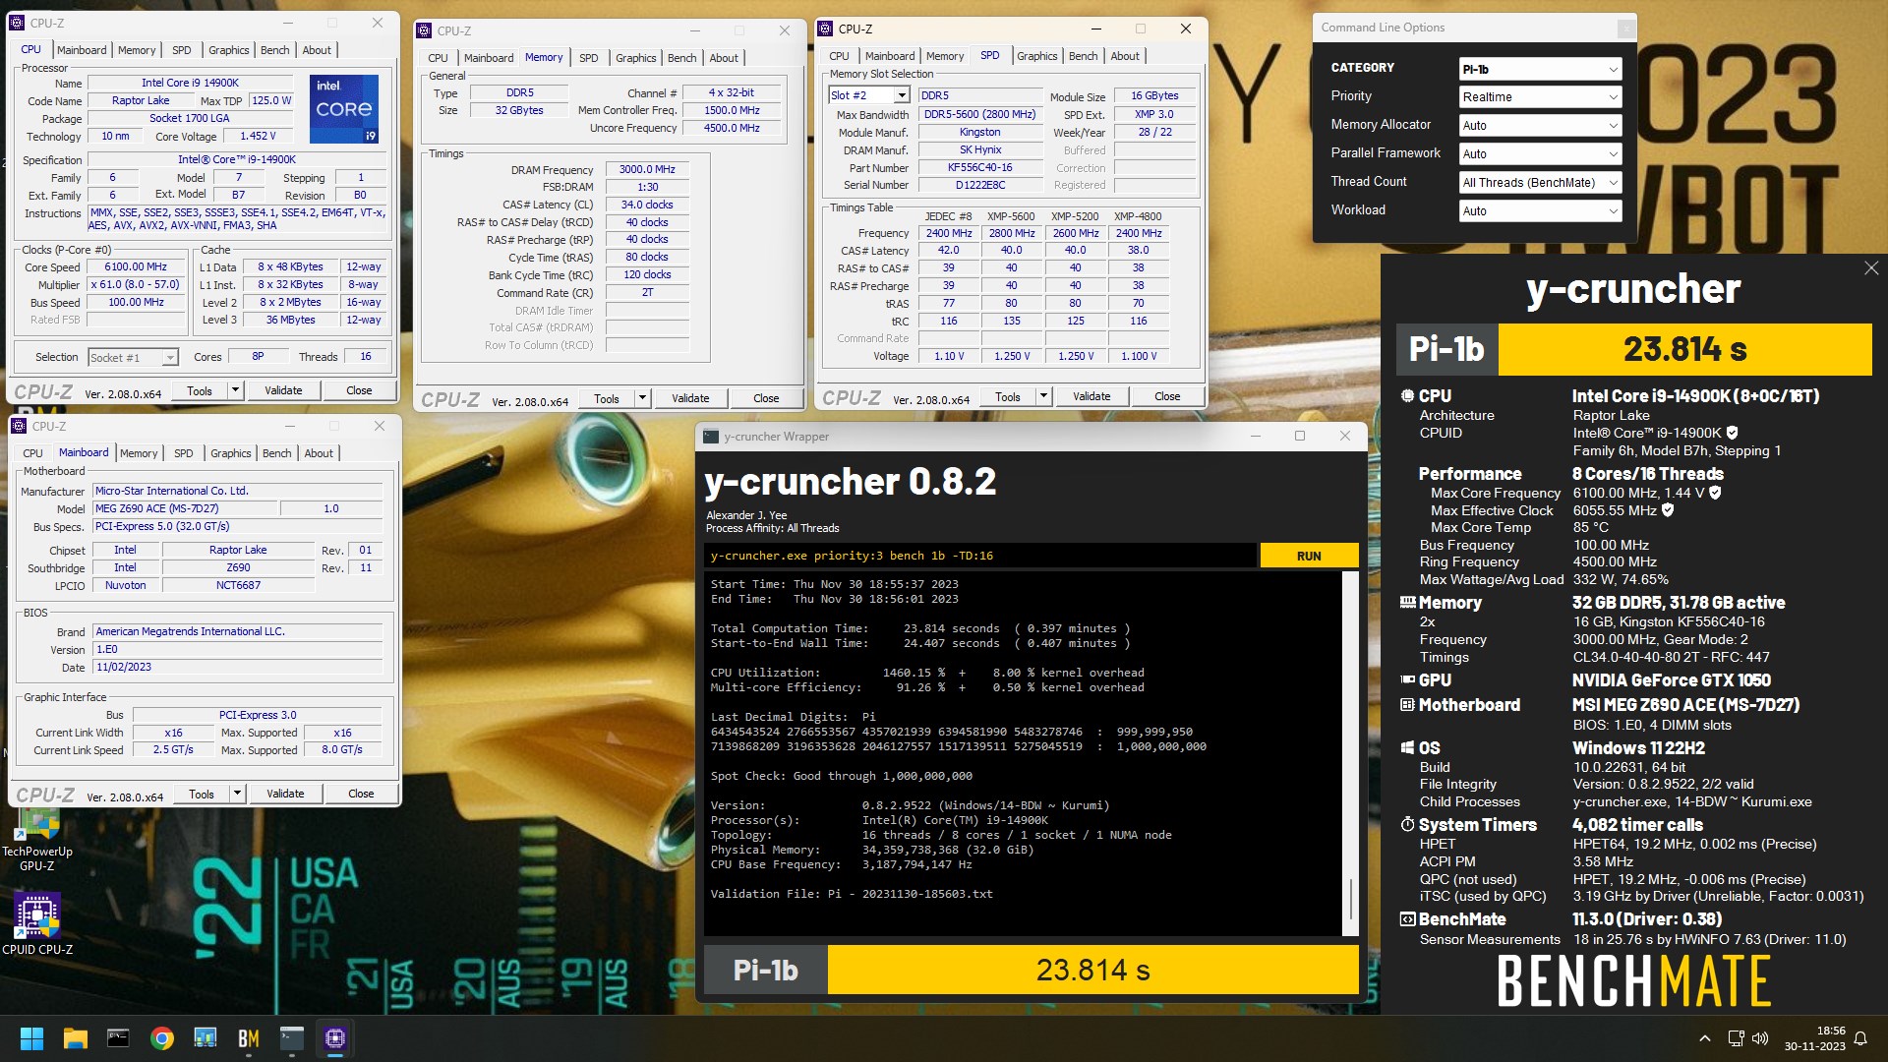Click the Model MEG Z690 ACE (MS-7D27) field
Viewport: 1888px width, 1062px height.
tap(186, 509)
